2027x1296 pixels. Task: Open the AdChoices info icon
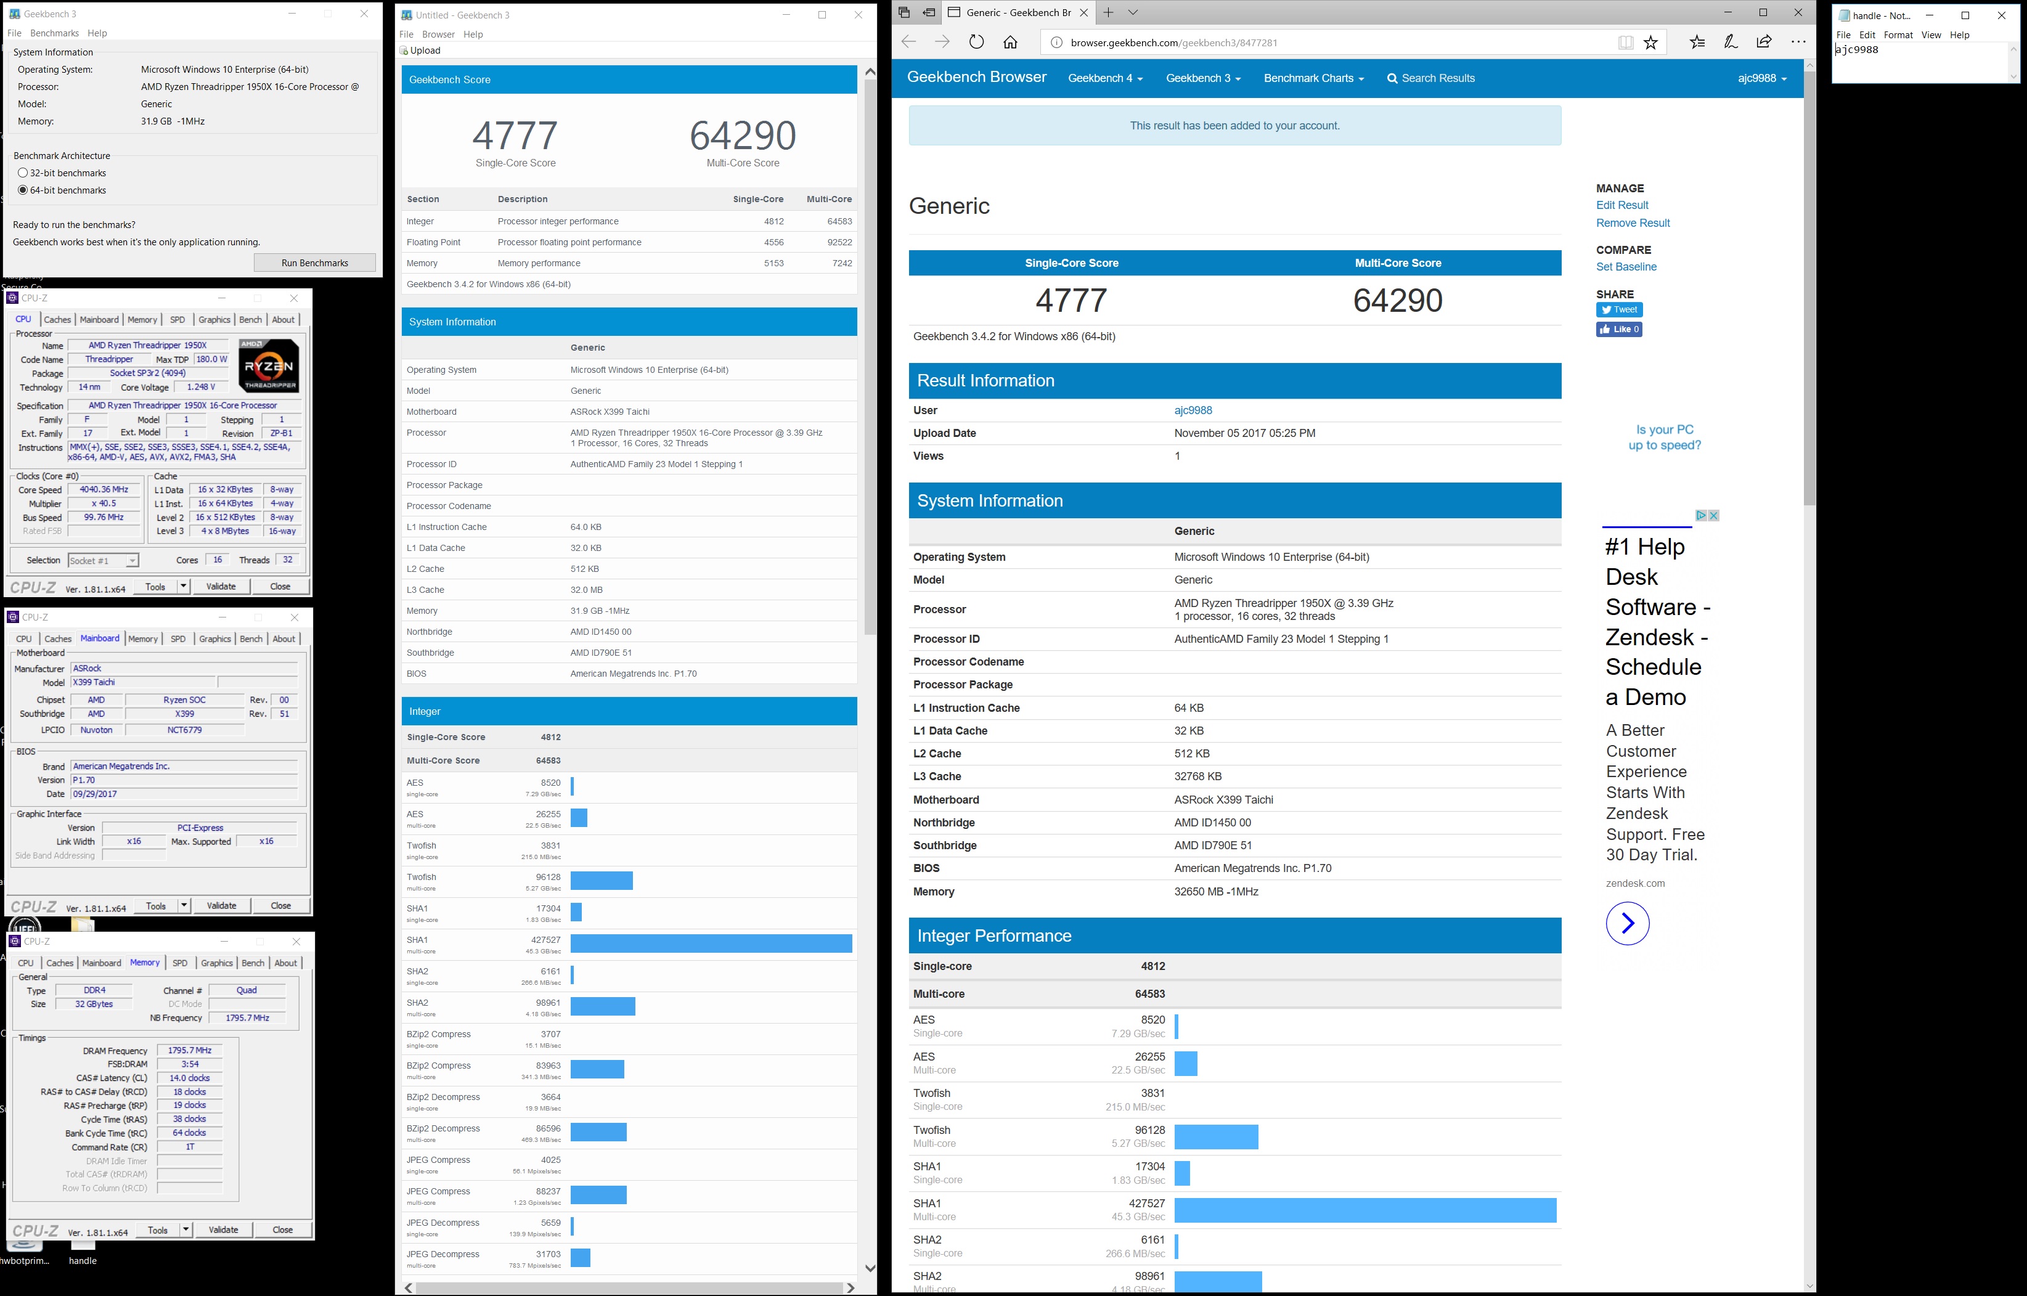coord(1700,515)
